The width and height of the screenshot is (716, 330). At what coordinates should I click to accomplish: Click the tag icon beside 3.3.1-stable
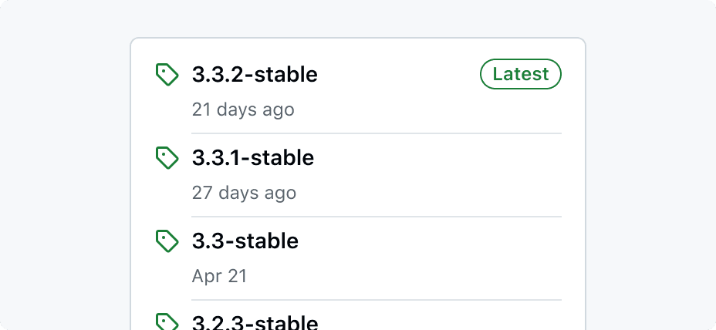pos(167,158)
